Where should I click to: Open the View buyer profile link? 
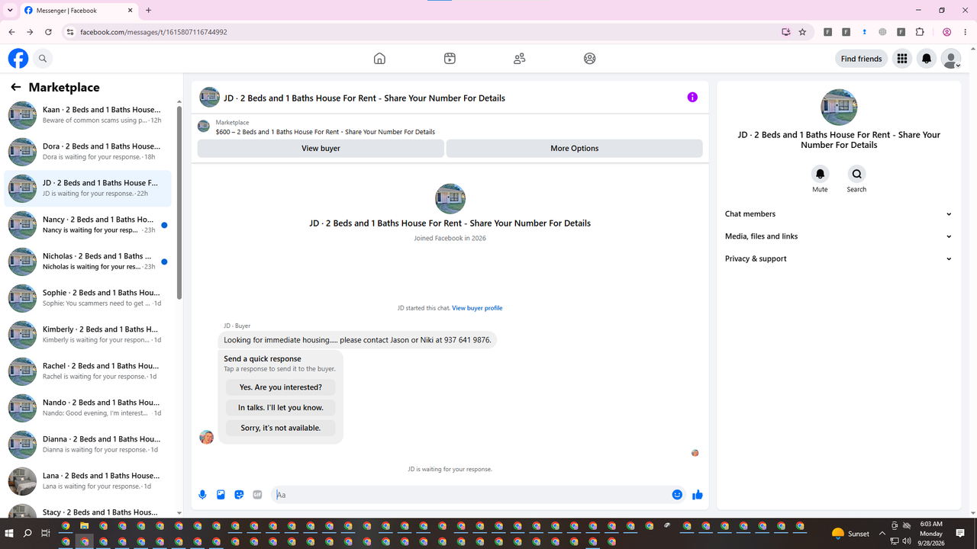click(477, 308)
